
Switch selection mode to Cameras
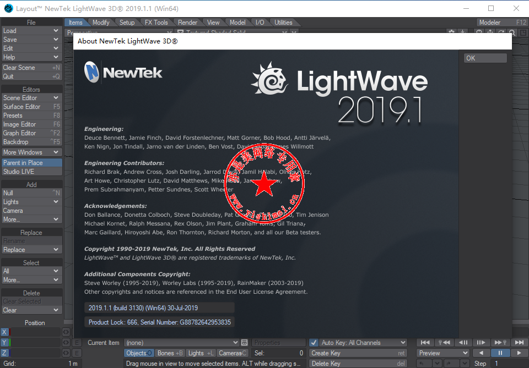pyautogui.click(x=233, y=353)
